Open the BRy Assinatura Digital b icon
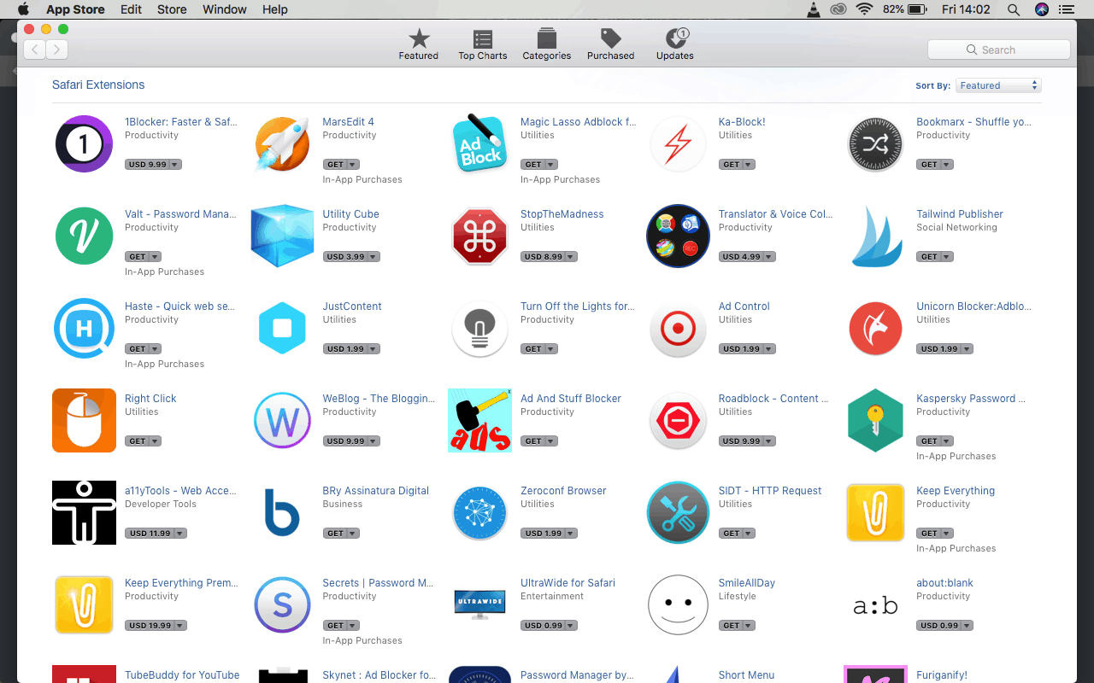The height and width of the screenshot is (683, 1094). click(282, 512)
